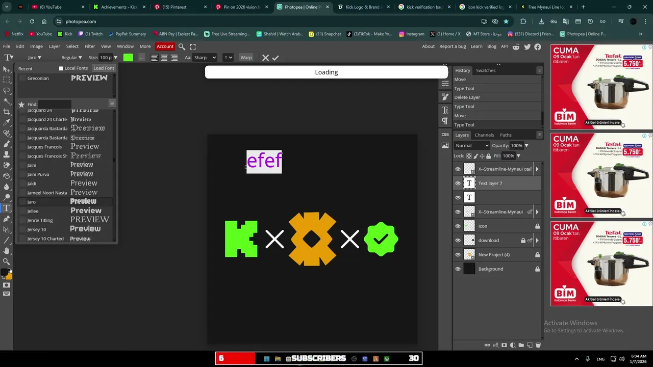Image resolution: width=653 pixels, height=367 pixels.
Task: Cancel text edit with the X icon
Action: [265, 58]
